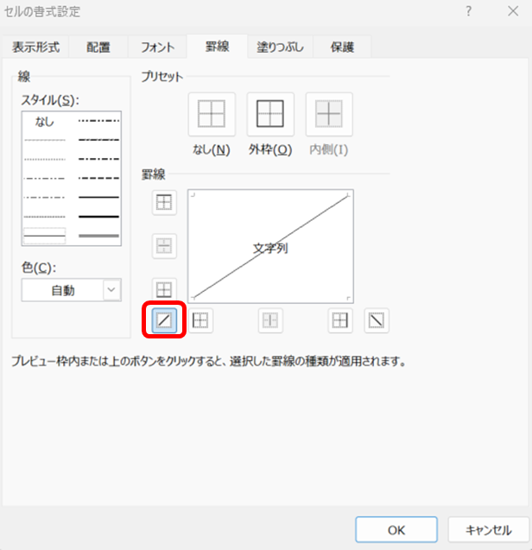Apply the left border button

coord(200,321)
